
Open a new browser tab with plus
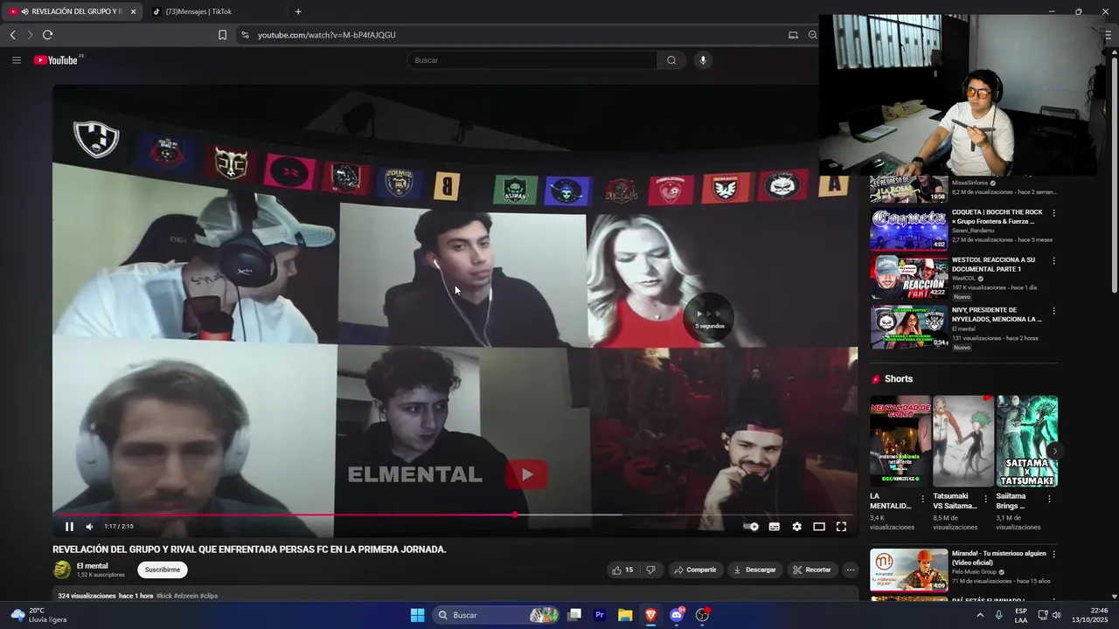pyautogui.click(x=298, y=11)
